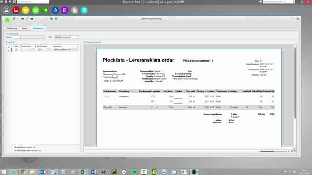Open Outlook from the taskbar

[x=43, y=172]
